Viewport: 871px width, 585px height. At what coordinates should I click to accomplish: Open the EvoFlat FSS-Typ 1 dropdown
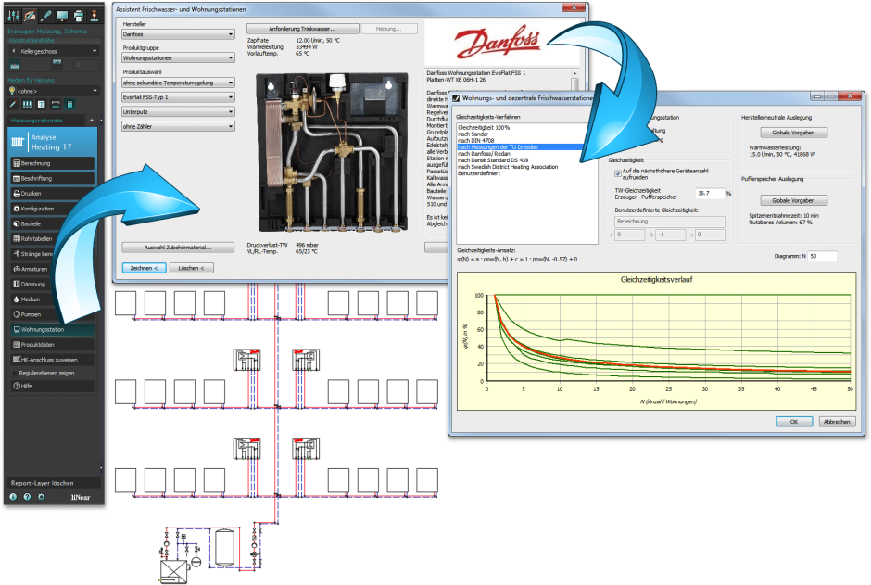tap(178, 97)
